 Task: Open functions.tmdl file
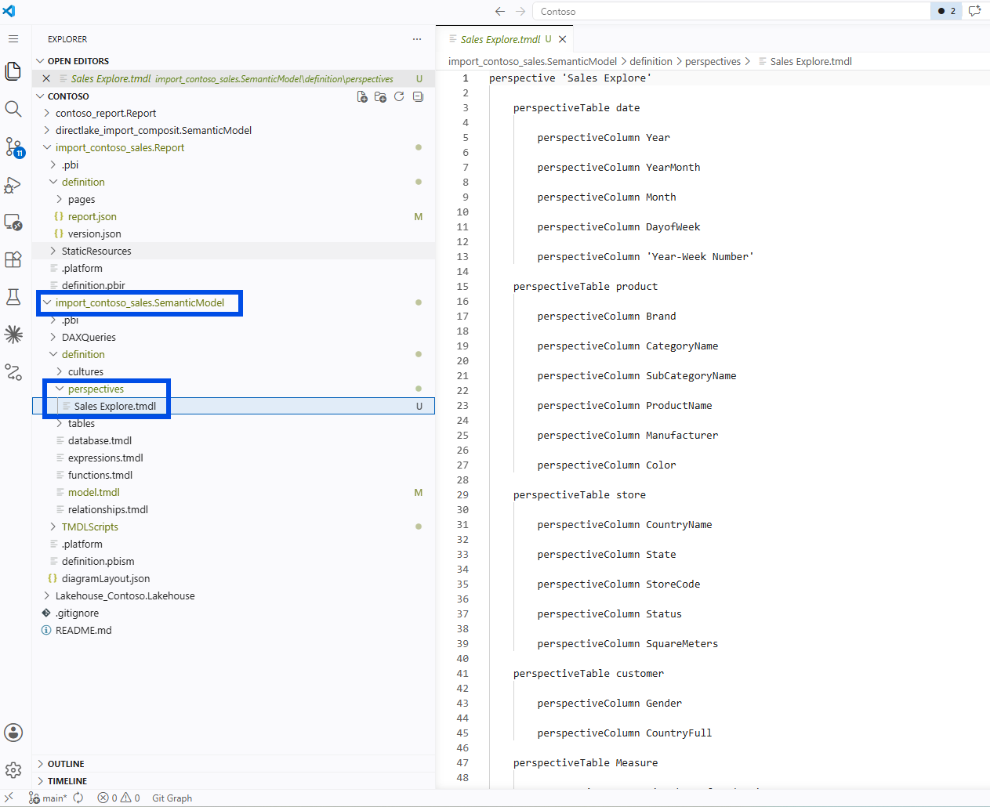coord(100,475)
